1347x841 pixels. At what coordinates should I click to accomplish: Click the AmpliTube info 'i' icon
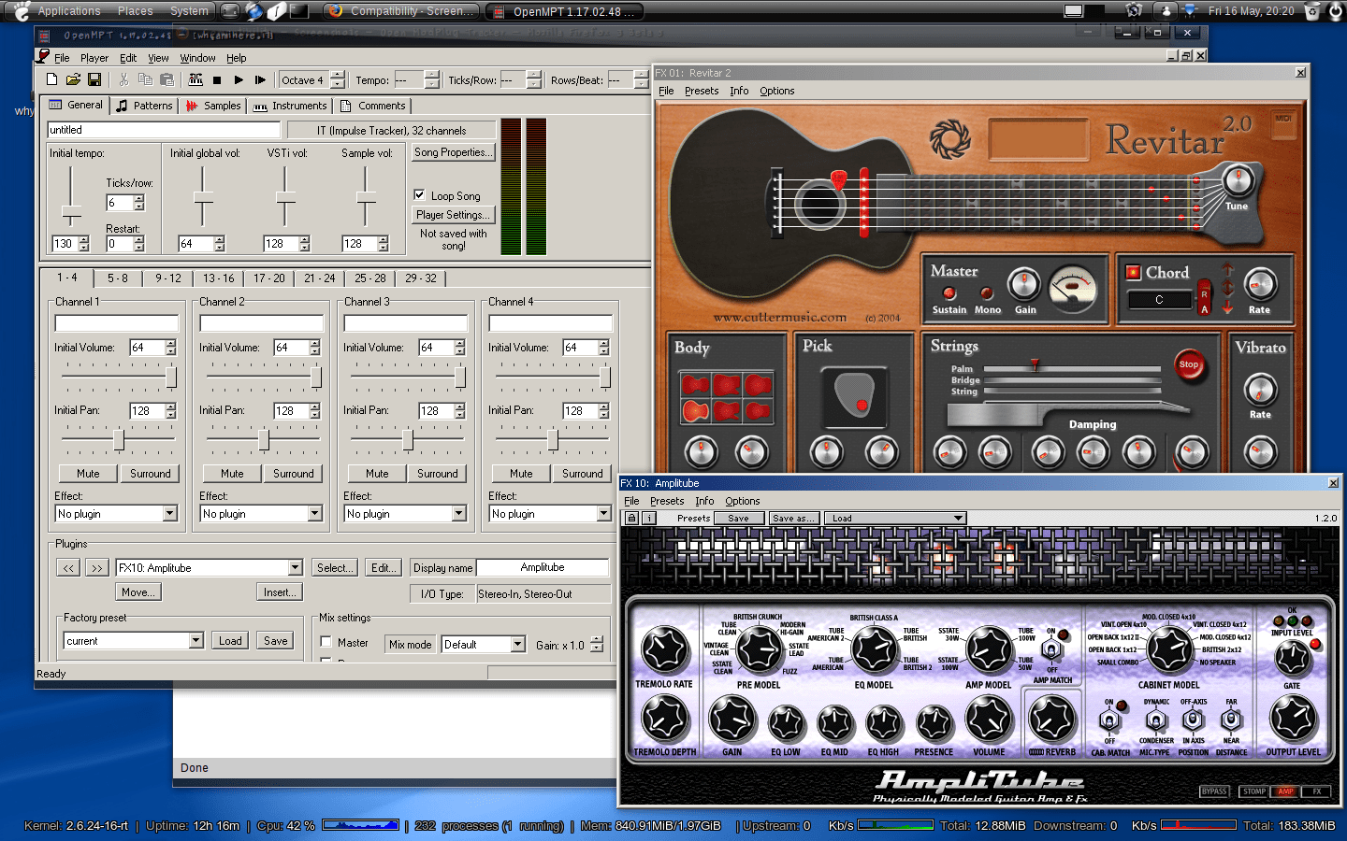click(649, 518)
